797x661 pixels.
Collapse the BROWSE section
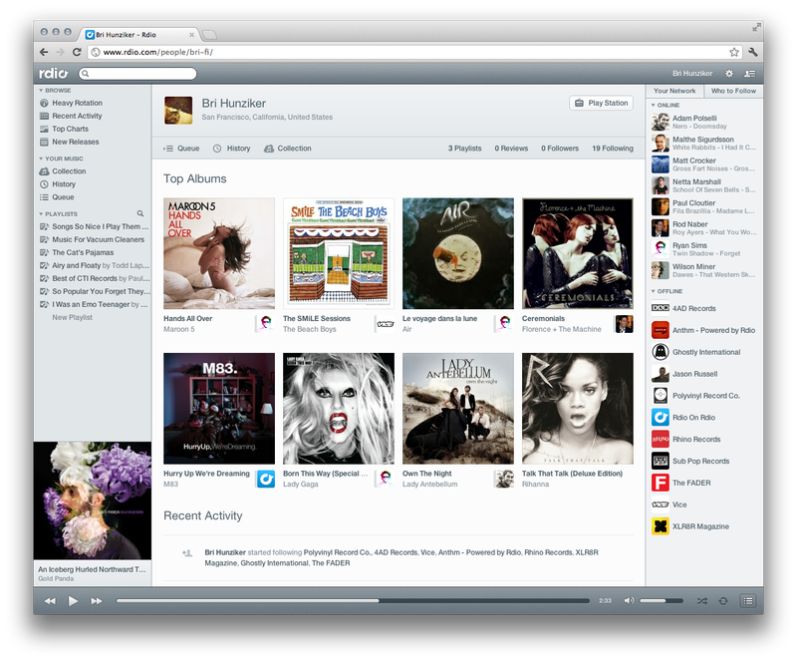point(41,90)
